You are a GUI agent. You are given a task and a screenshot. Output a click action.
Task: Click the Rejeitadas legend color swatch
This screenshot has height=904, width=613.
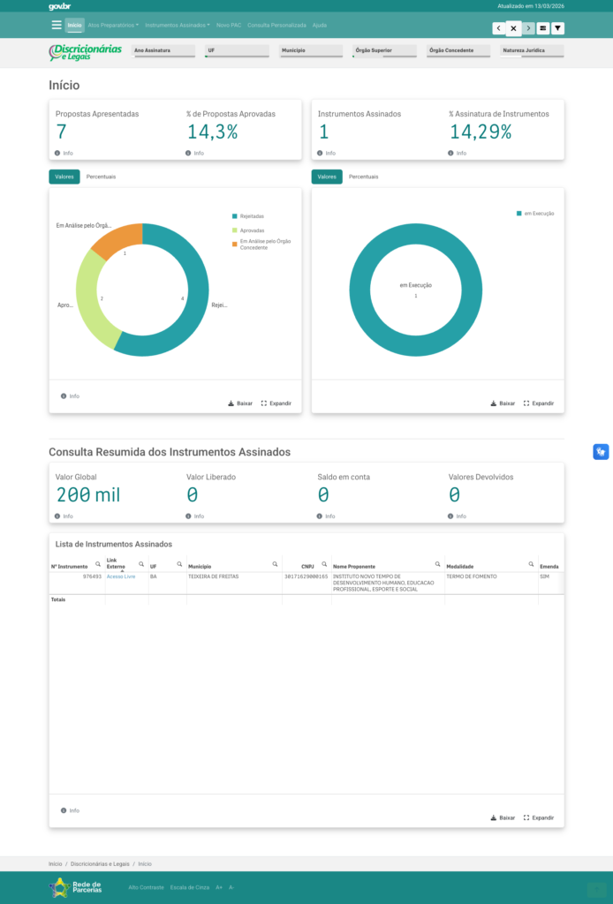coord(234,216)
